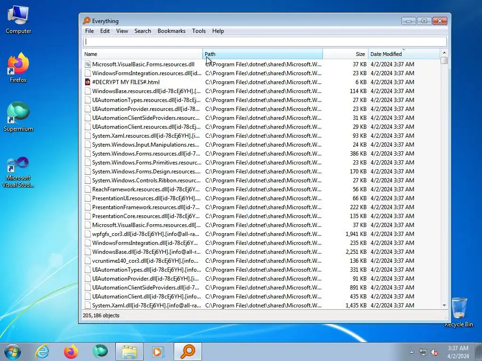Open the Tools menu

(x=199, y=31)
